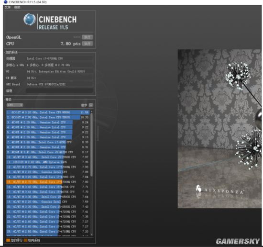263x247 pixels.
Task: Toggle the details button beside ranking dropdown
Action: (x=91, y=105)
